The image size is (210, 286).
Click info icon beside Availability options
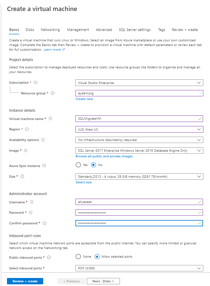point(43,140)
